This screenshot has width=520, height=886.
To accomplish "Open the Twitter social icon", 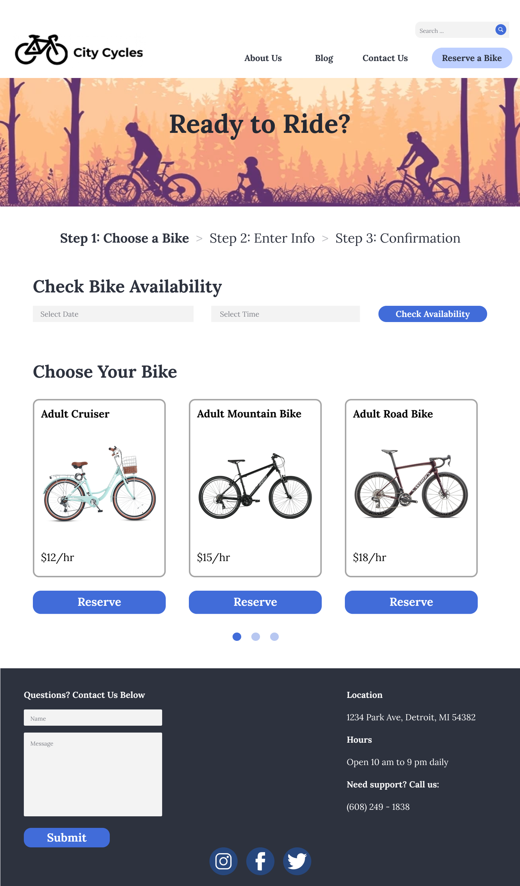I will pyautogui.click(x=297, y=861).
